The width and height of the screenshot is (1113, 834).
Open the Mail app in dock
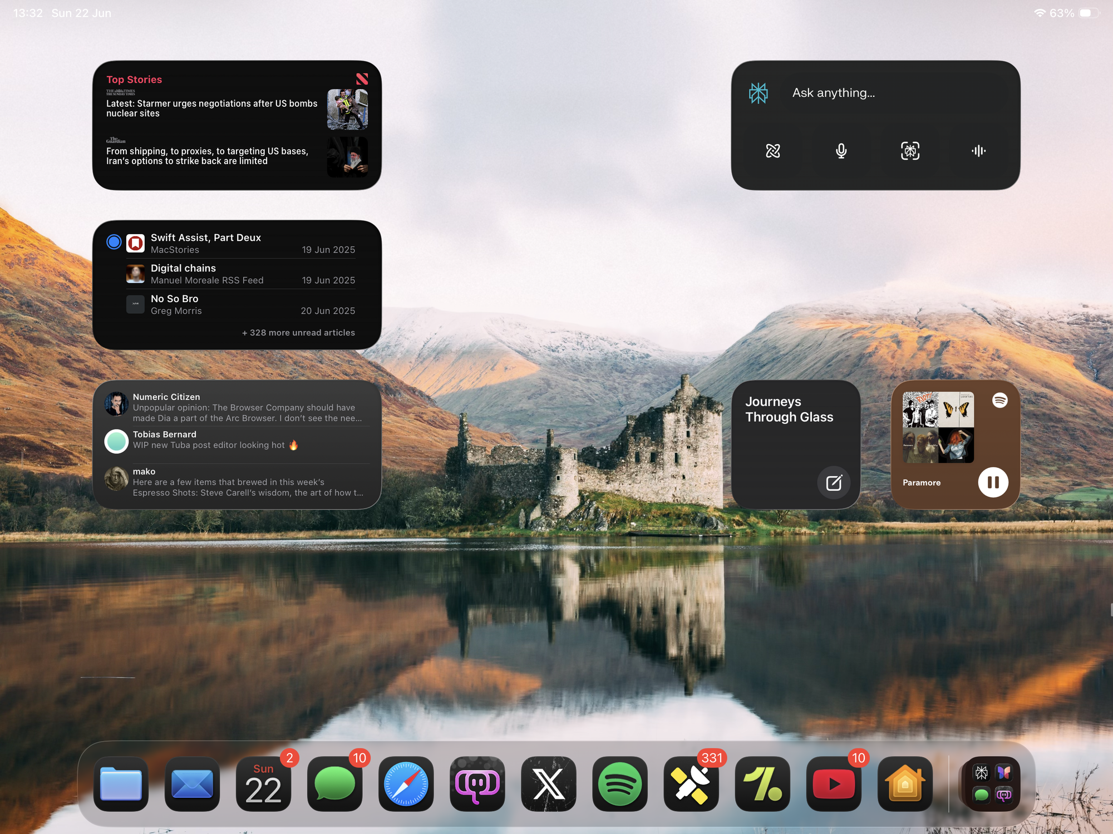(x=192, y=784)
